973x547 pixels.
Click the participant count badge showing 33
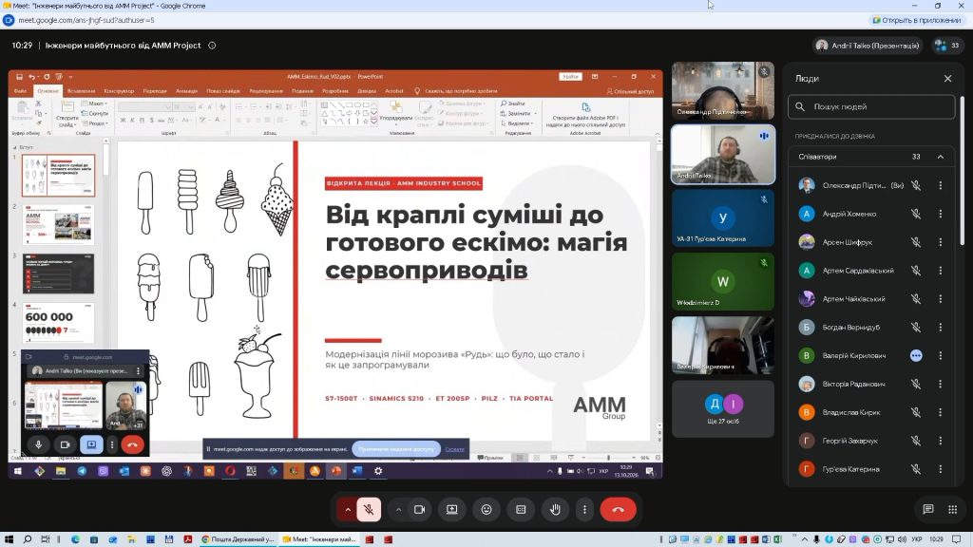point(947,46)
